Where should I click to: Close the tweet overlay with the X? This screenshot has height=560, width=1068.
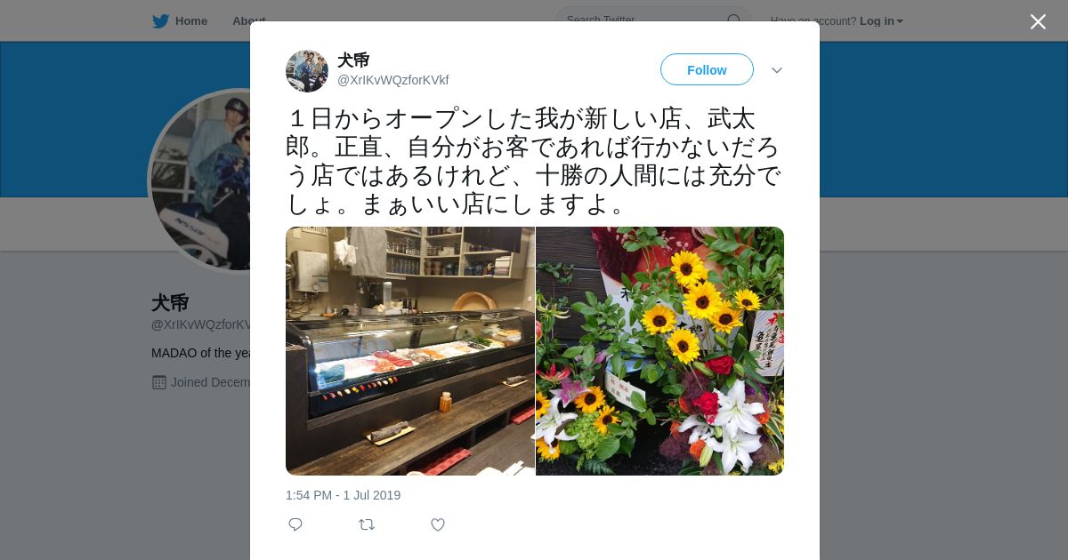point(1038,21)
